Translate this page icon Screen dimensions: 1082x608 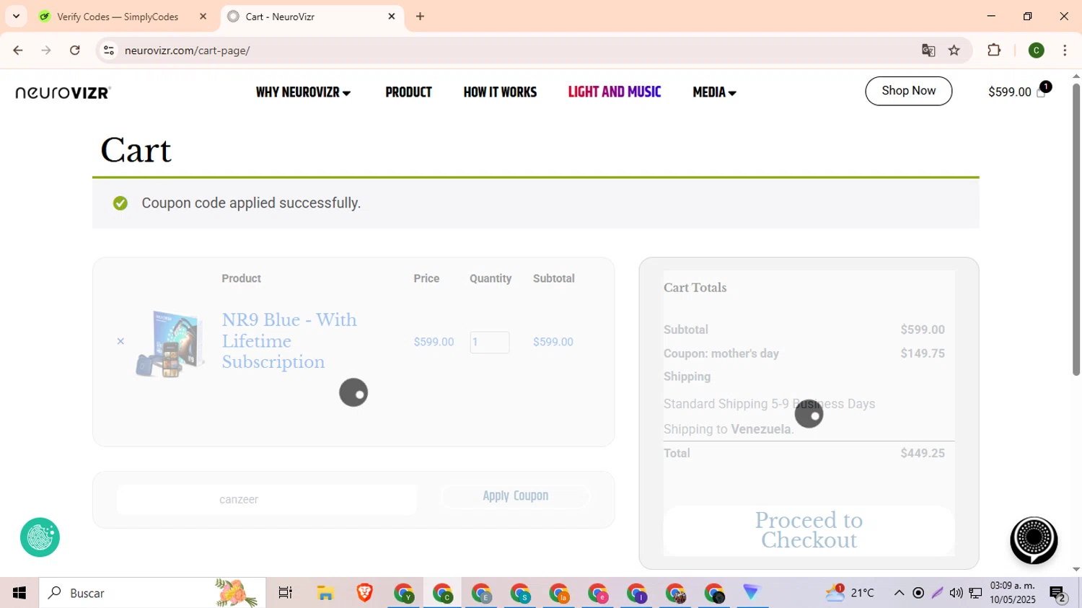pos(928,50)
